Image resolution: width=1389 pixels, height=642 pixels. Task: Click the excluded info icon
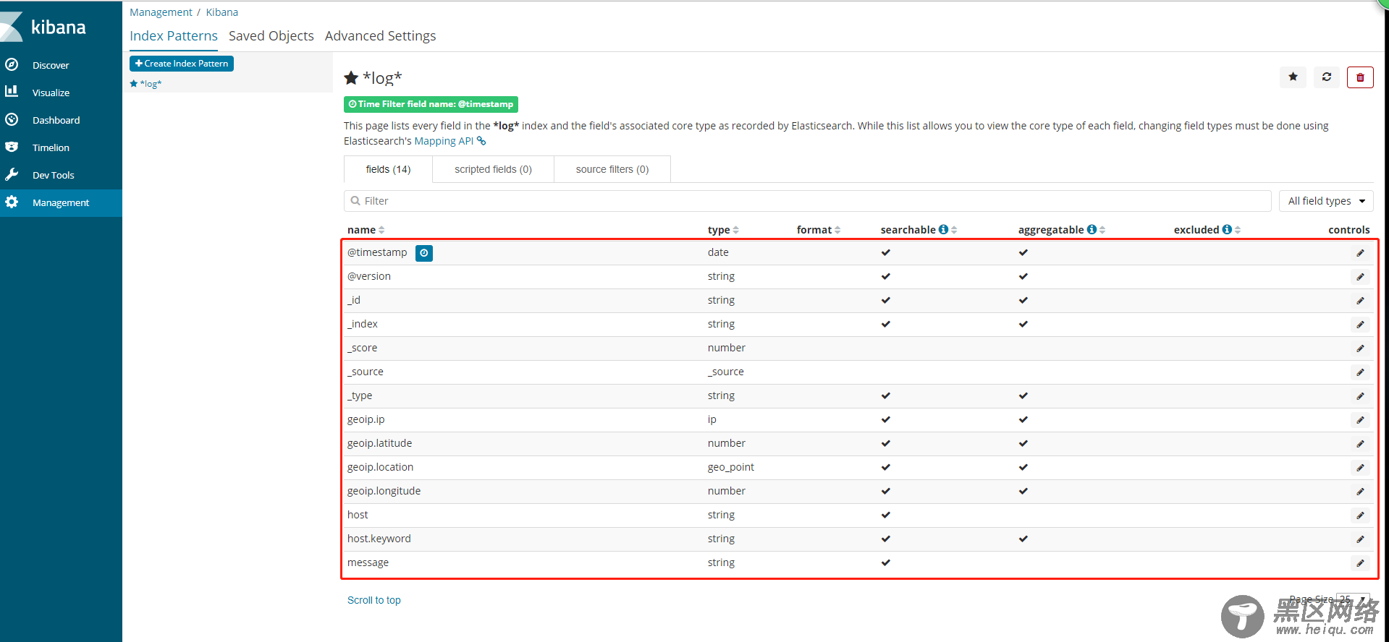coord(1227,229)
